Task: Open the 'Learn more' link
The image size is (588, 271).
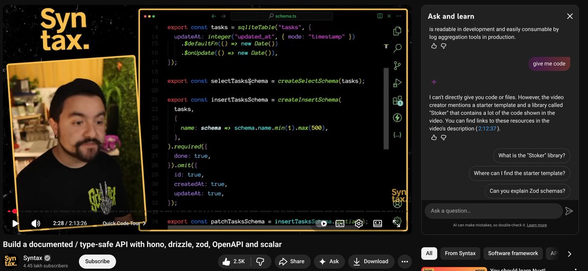Action: (x=537, y=225)
